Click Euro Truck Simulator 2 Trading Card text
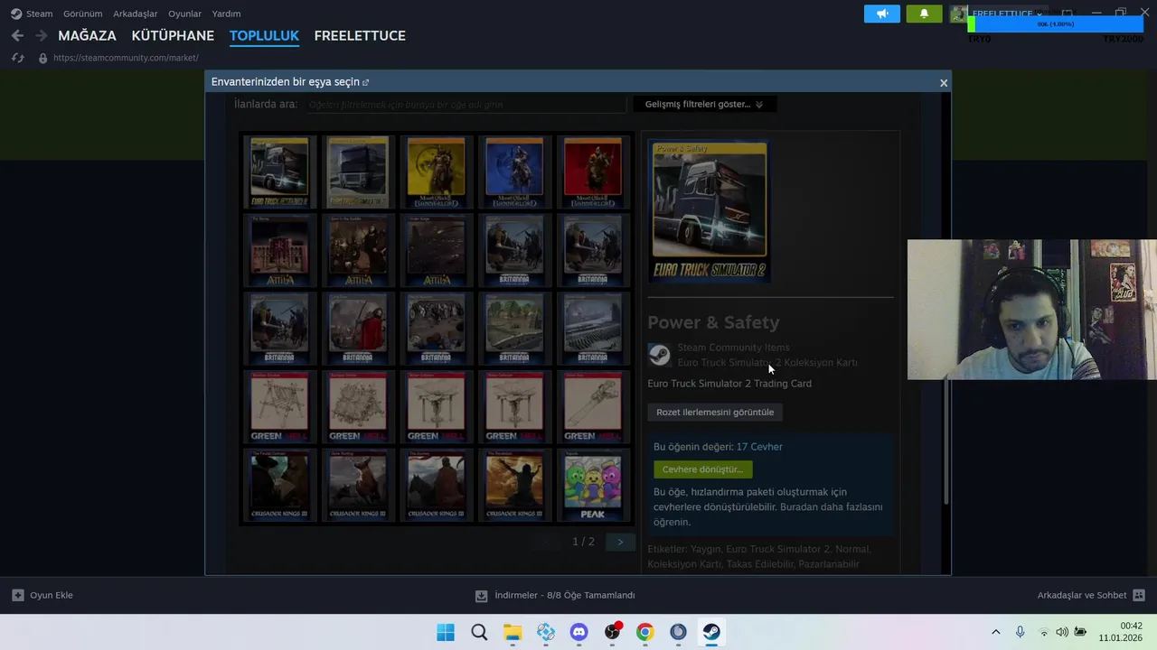This screenshot has height=650, width=1157. pyautogui.click(x=729, y=384)
